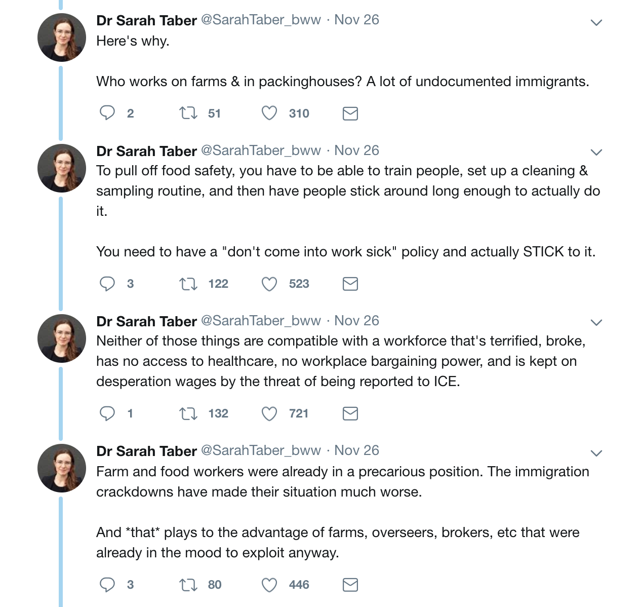Open the @SarahTaber_bww handle on the first tweet
Screen dimensions: 641x607
pyautogui.click(x=261, y=20)
